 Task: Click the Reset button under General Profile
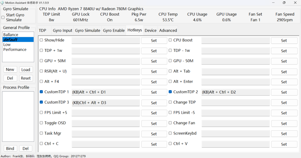(26, 78)
